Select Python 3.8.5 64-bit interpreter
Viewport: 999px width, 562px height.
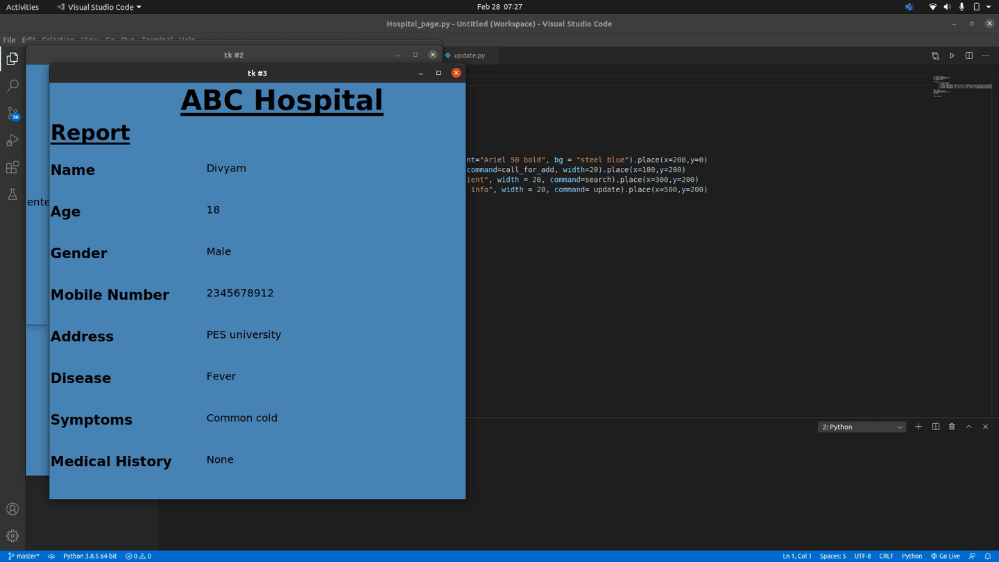[90, 556]
